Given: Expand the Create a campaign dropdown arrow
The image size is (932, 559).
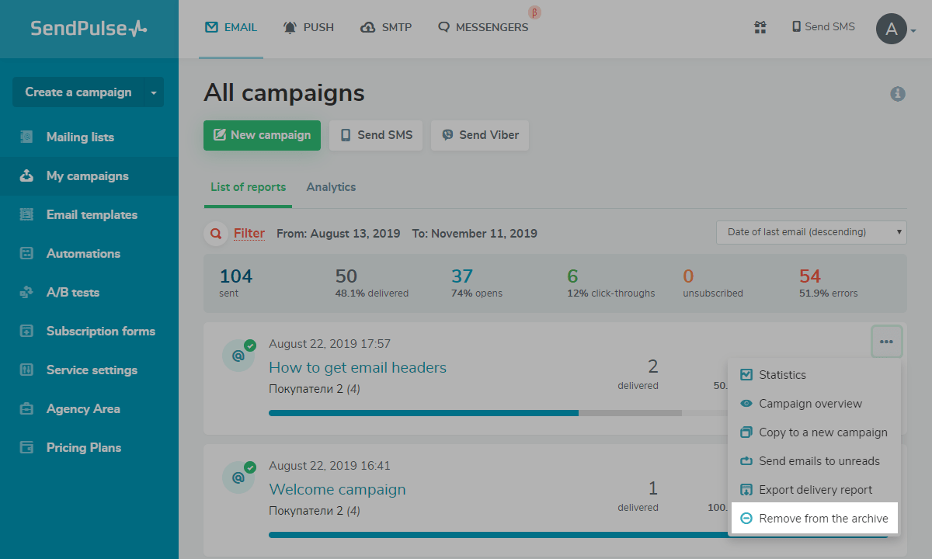Looking at the screenshot, I should click(x=154, y=92).
